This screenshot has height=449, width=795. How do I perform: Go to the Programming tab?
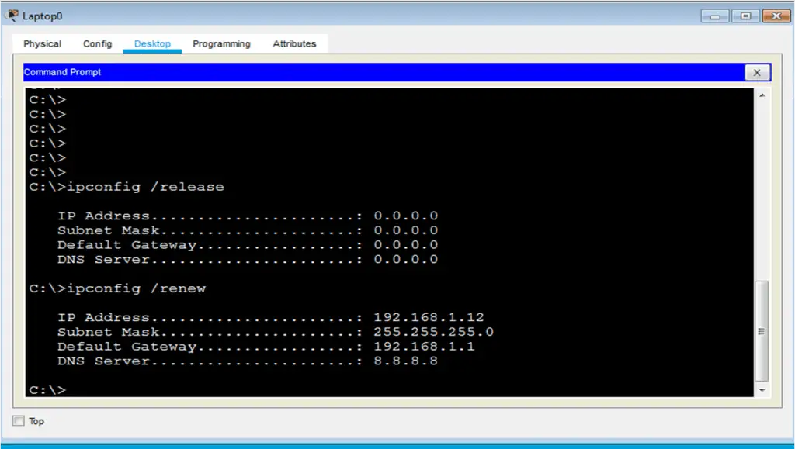(x=221, y=44)
